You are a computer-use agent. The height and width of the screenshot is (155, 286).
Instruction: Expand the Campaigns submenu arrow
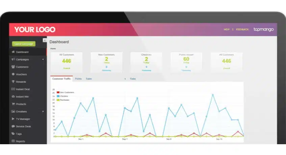click(43, 60)
